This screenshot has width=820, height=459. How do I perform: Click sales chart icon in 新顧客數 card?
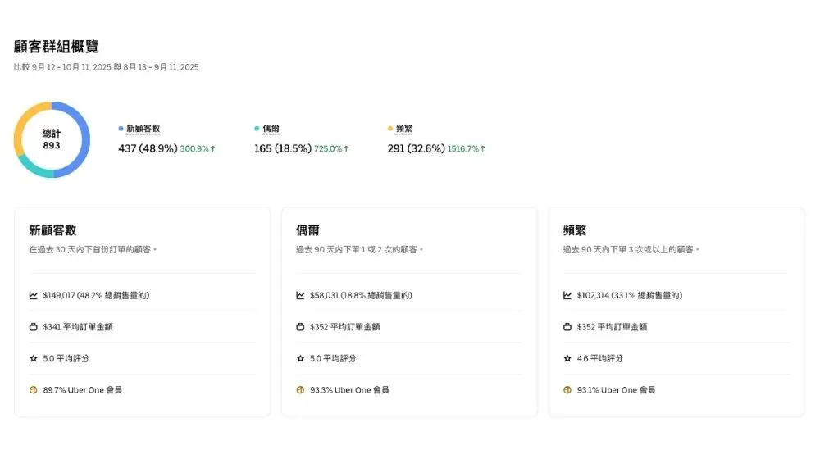pos(34,295)
